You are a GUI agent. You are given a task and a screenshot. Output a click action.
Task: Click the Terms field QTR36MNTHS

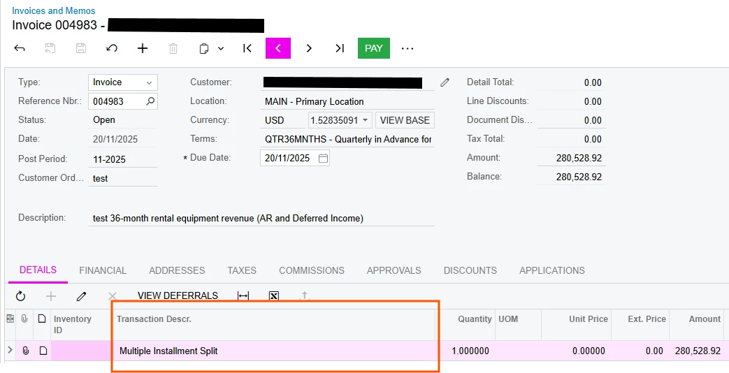click(347, 139)
